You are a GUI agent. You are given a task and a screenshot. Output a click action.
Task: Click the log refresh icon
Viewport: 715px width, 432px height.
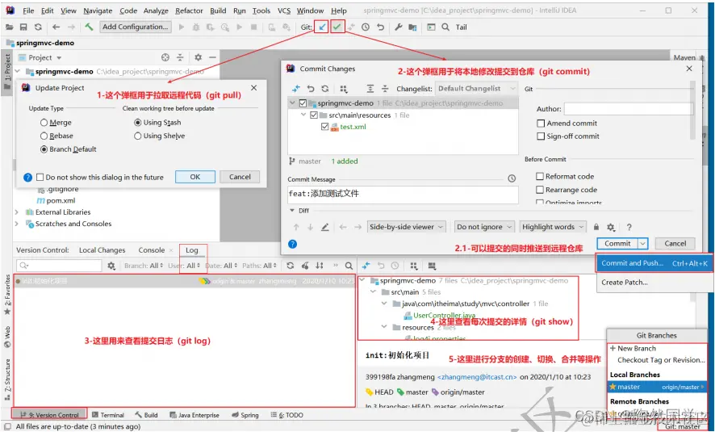pyautogui.click(x=290, y=266)
